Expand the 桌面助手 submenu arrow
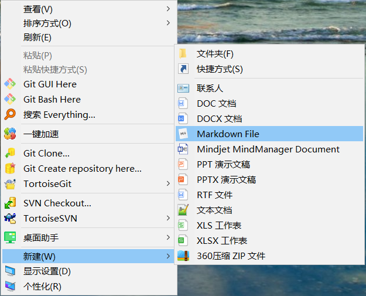 [168, 237]
